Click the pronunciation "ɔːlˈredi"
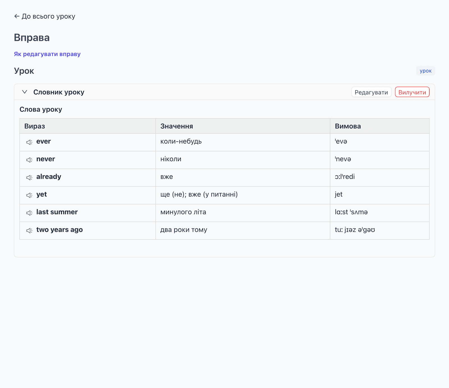The image size is (449, 388). pos(345,177)
